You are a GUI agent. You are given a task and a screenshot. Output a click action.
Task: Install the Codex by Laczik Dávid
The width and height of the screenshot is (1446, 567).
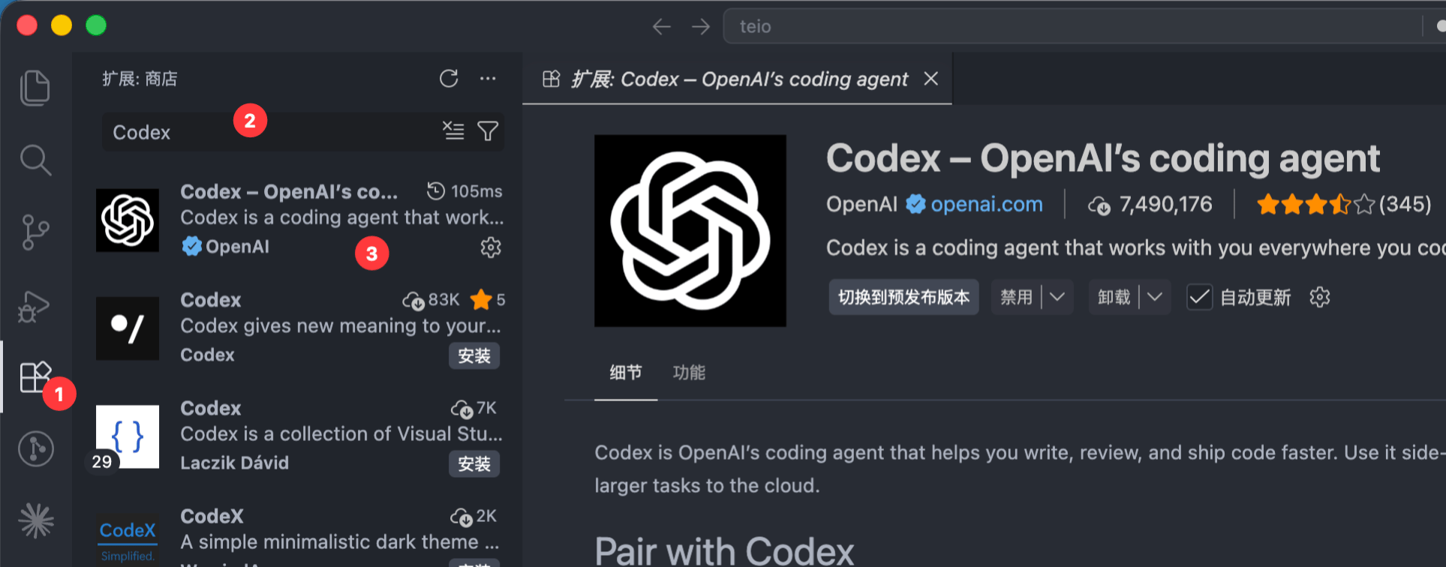(474, 463)
